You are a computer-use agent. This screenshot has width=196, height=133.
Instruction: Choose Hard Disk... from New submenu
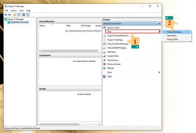pyautogui.click(x=176, y=36)
